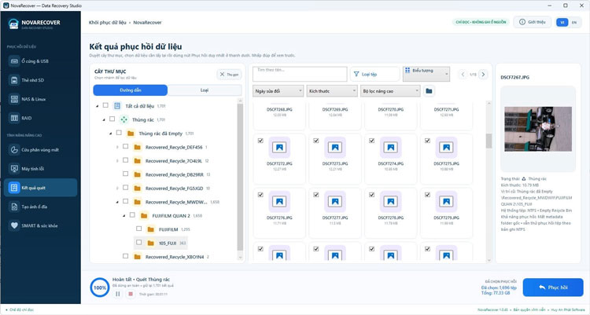The height and width of the screenshot is (315, 590).
Task: Switch to the Loại tab
Action: 205,90
